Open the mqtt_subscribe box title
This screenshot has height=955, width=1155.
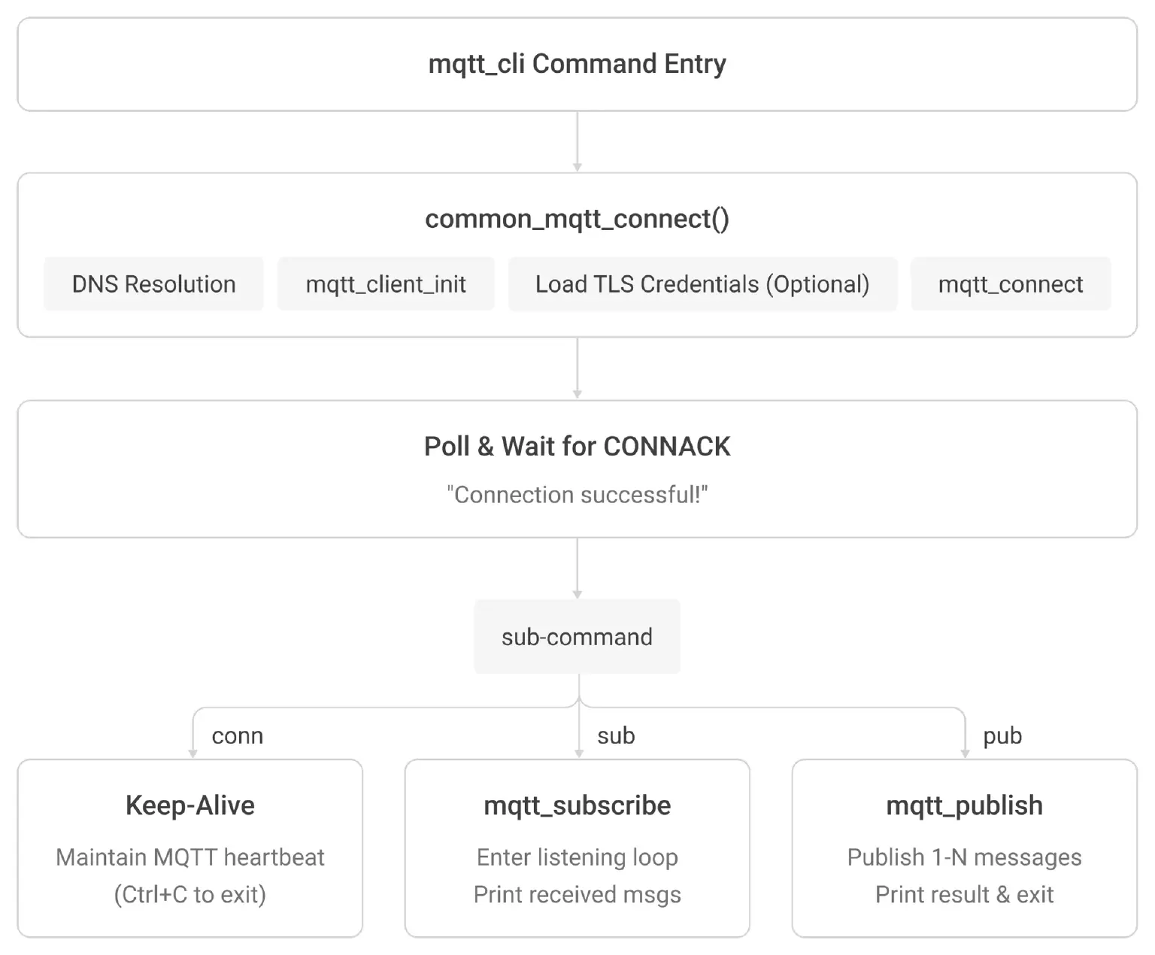pos(577,806)
